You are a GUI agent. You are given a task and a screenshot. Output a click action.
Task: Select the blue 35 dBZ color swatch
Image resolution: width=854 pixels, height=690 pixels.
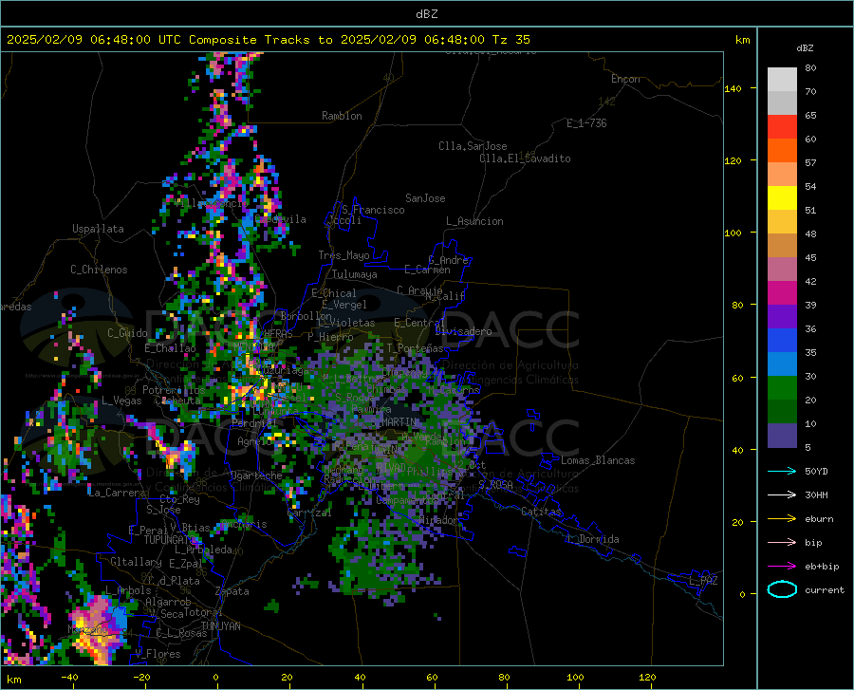click(x=782, y=341)
